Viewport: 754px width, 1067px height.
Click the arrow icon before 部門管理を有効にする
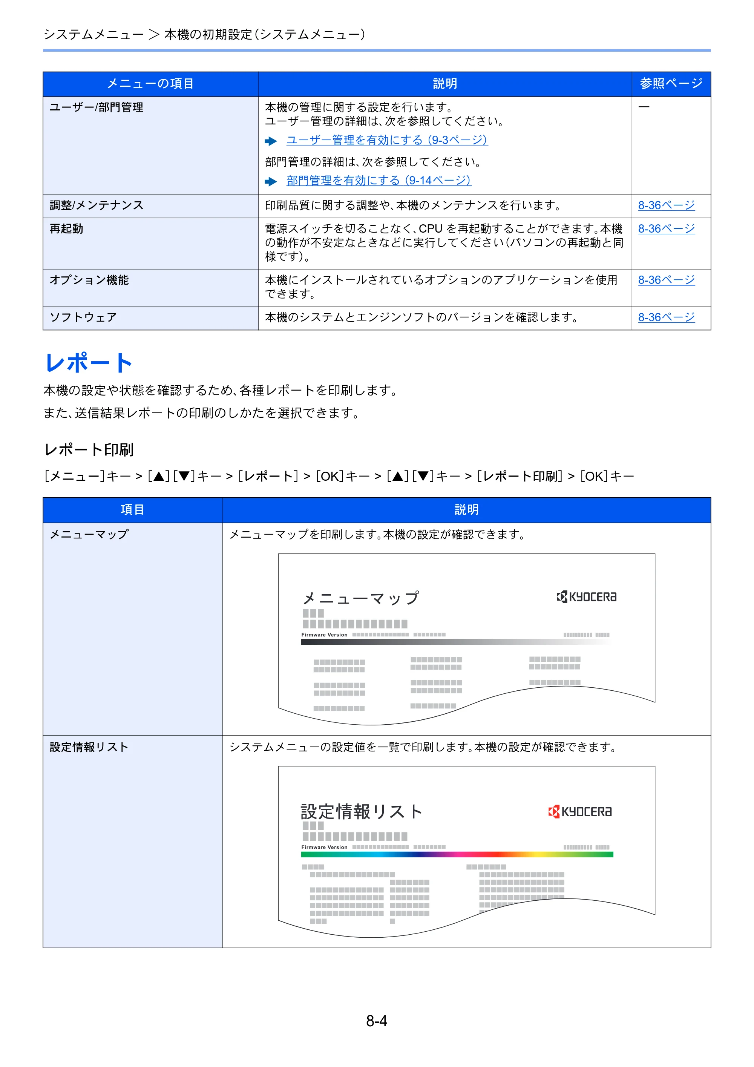(270, 181)
